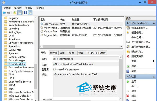Select the SyncCenter folder in tree
This screenshot has height=101, width=157.
[13, 50]
